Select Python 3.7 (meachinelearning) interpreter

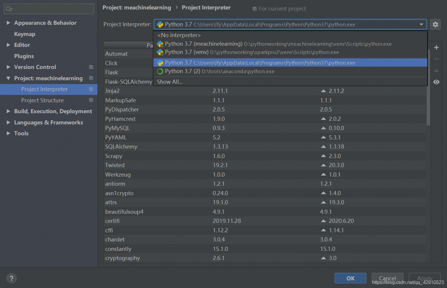(290, 44)
